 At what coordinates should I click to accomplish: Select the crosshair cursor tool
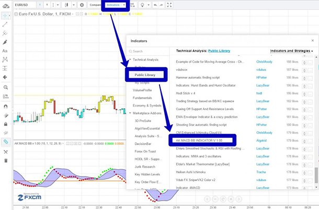click(x=5, y=16)
